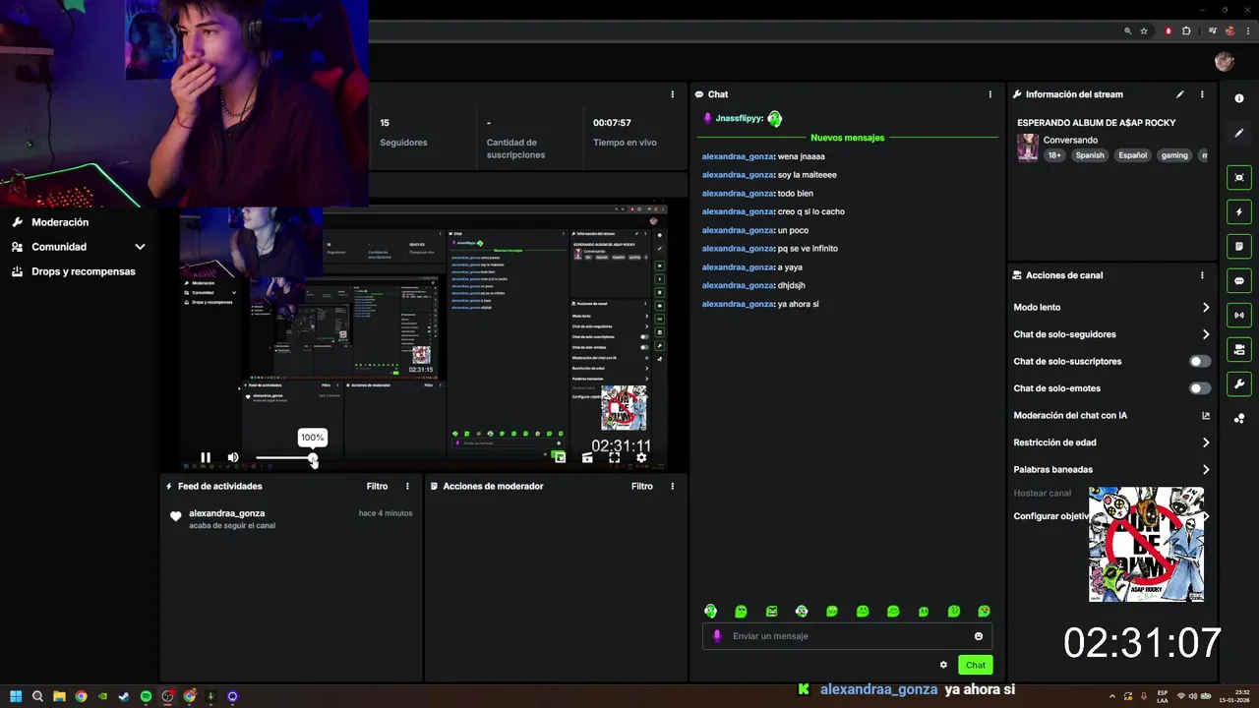
Task: Bookmark page with browser star icon
Action: coord(1144,30)
